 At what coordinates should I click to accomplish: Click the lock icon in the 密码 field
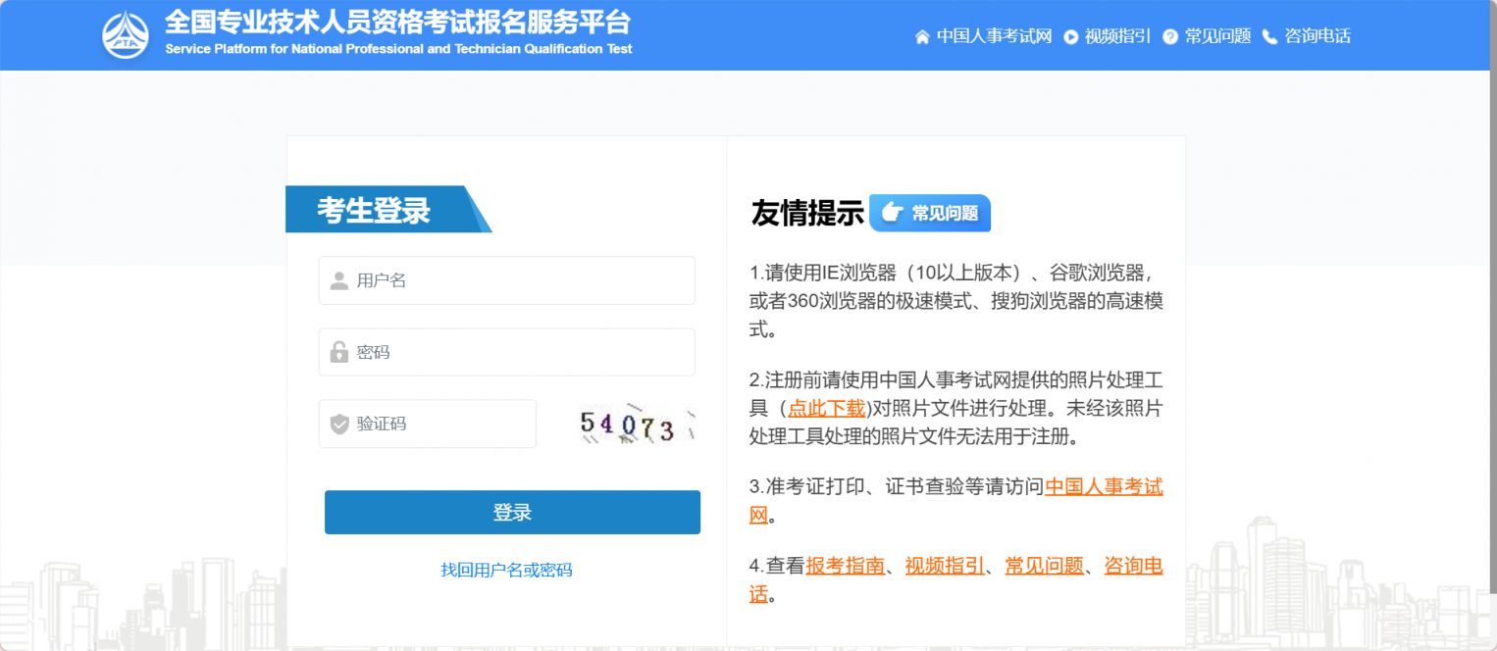click(339, 352)
